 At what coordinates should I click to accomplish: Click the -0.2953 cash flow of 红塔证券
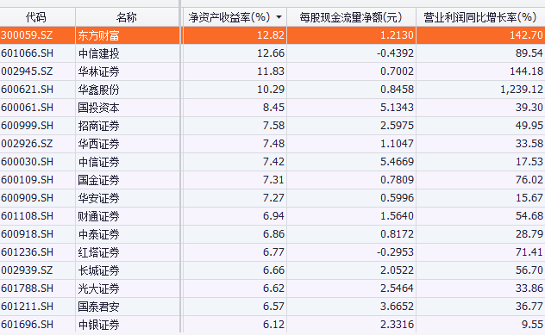(x=395, y=251)
